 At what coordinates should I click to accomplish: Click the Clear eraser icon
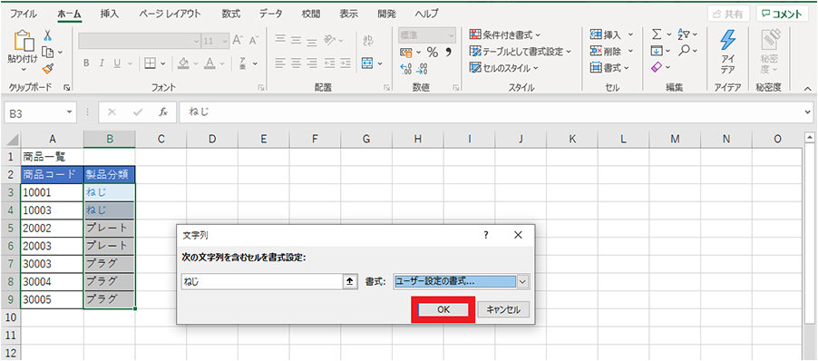pos(657,68)
